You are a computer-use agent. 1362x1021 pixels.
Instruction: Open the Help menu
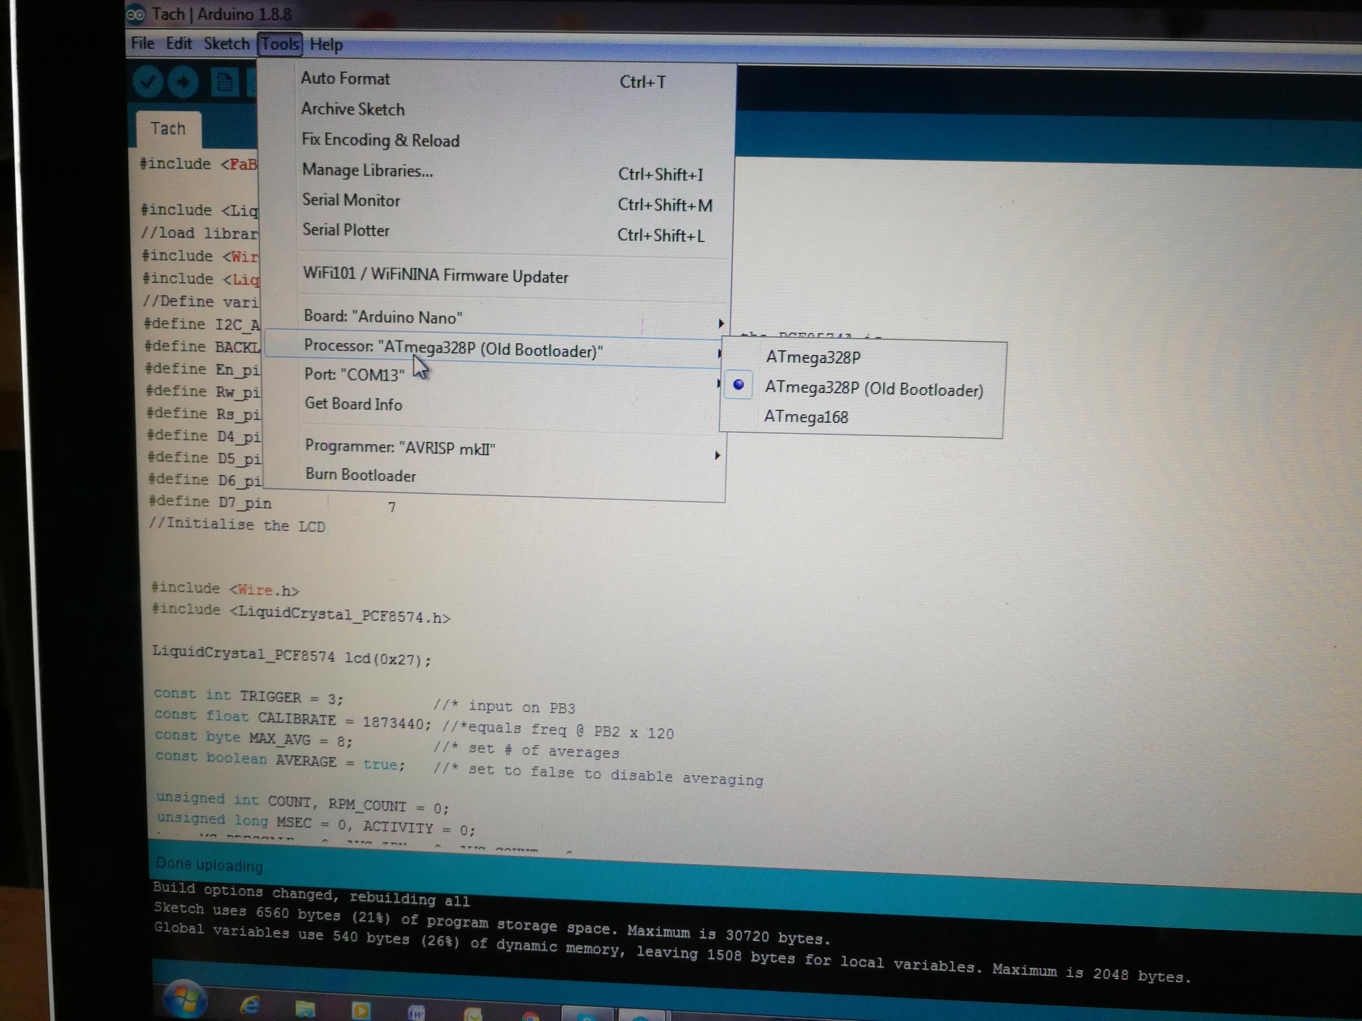click(x=326, y=45)
